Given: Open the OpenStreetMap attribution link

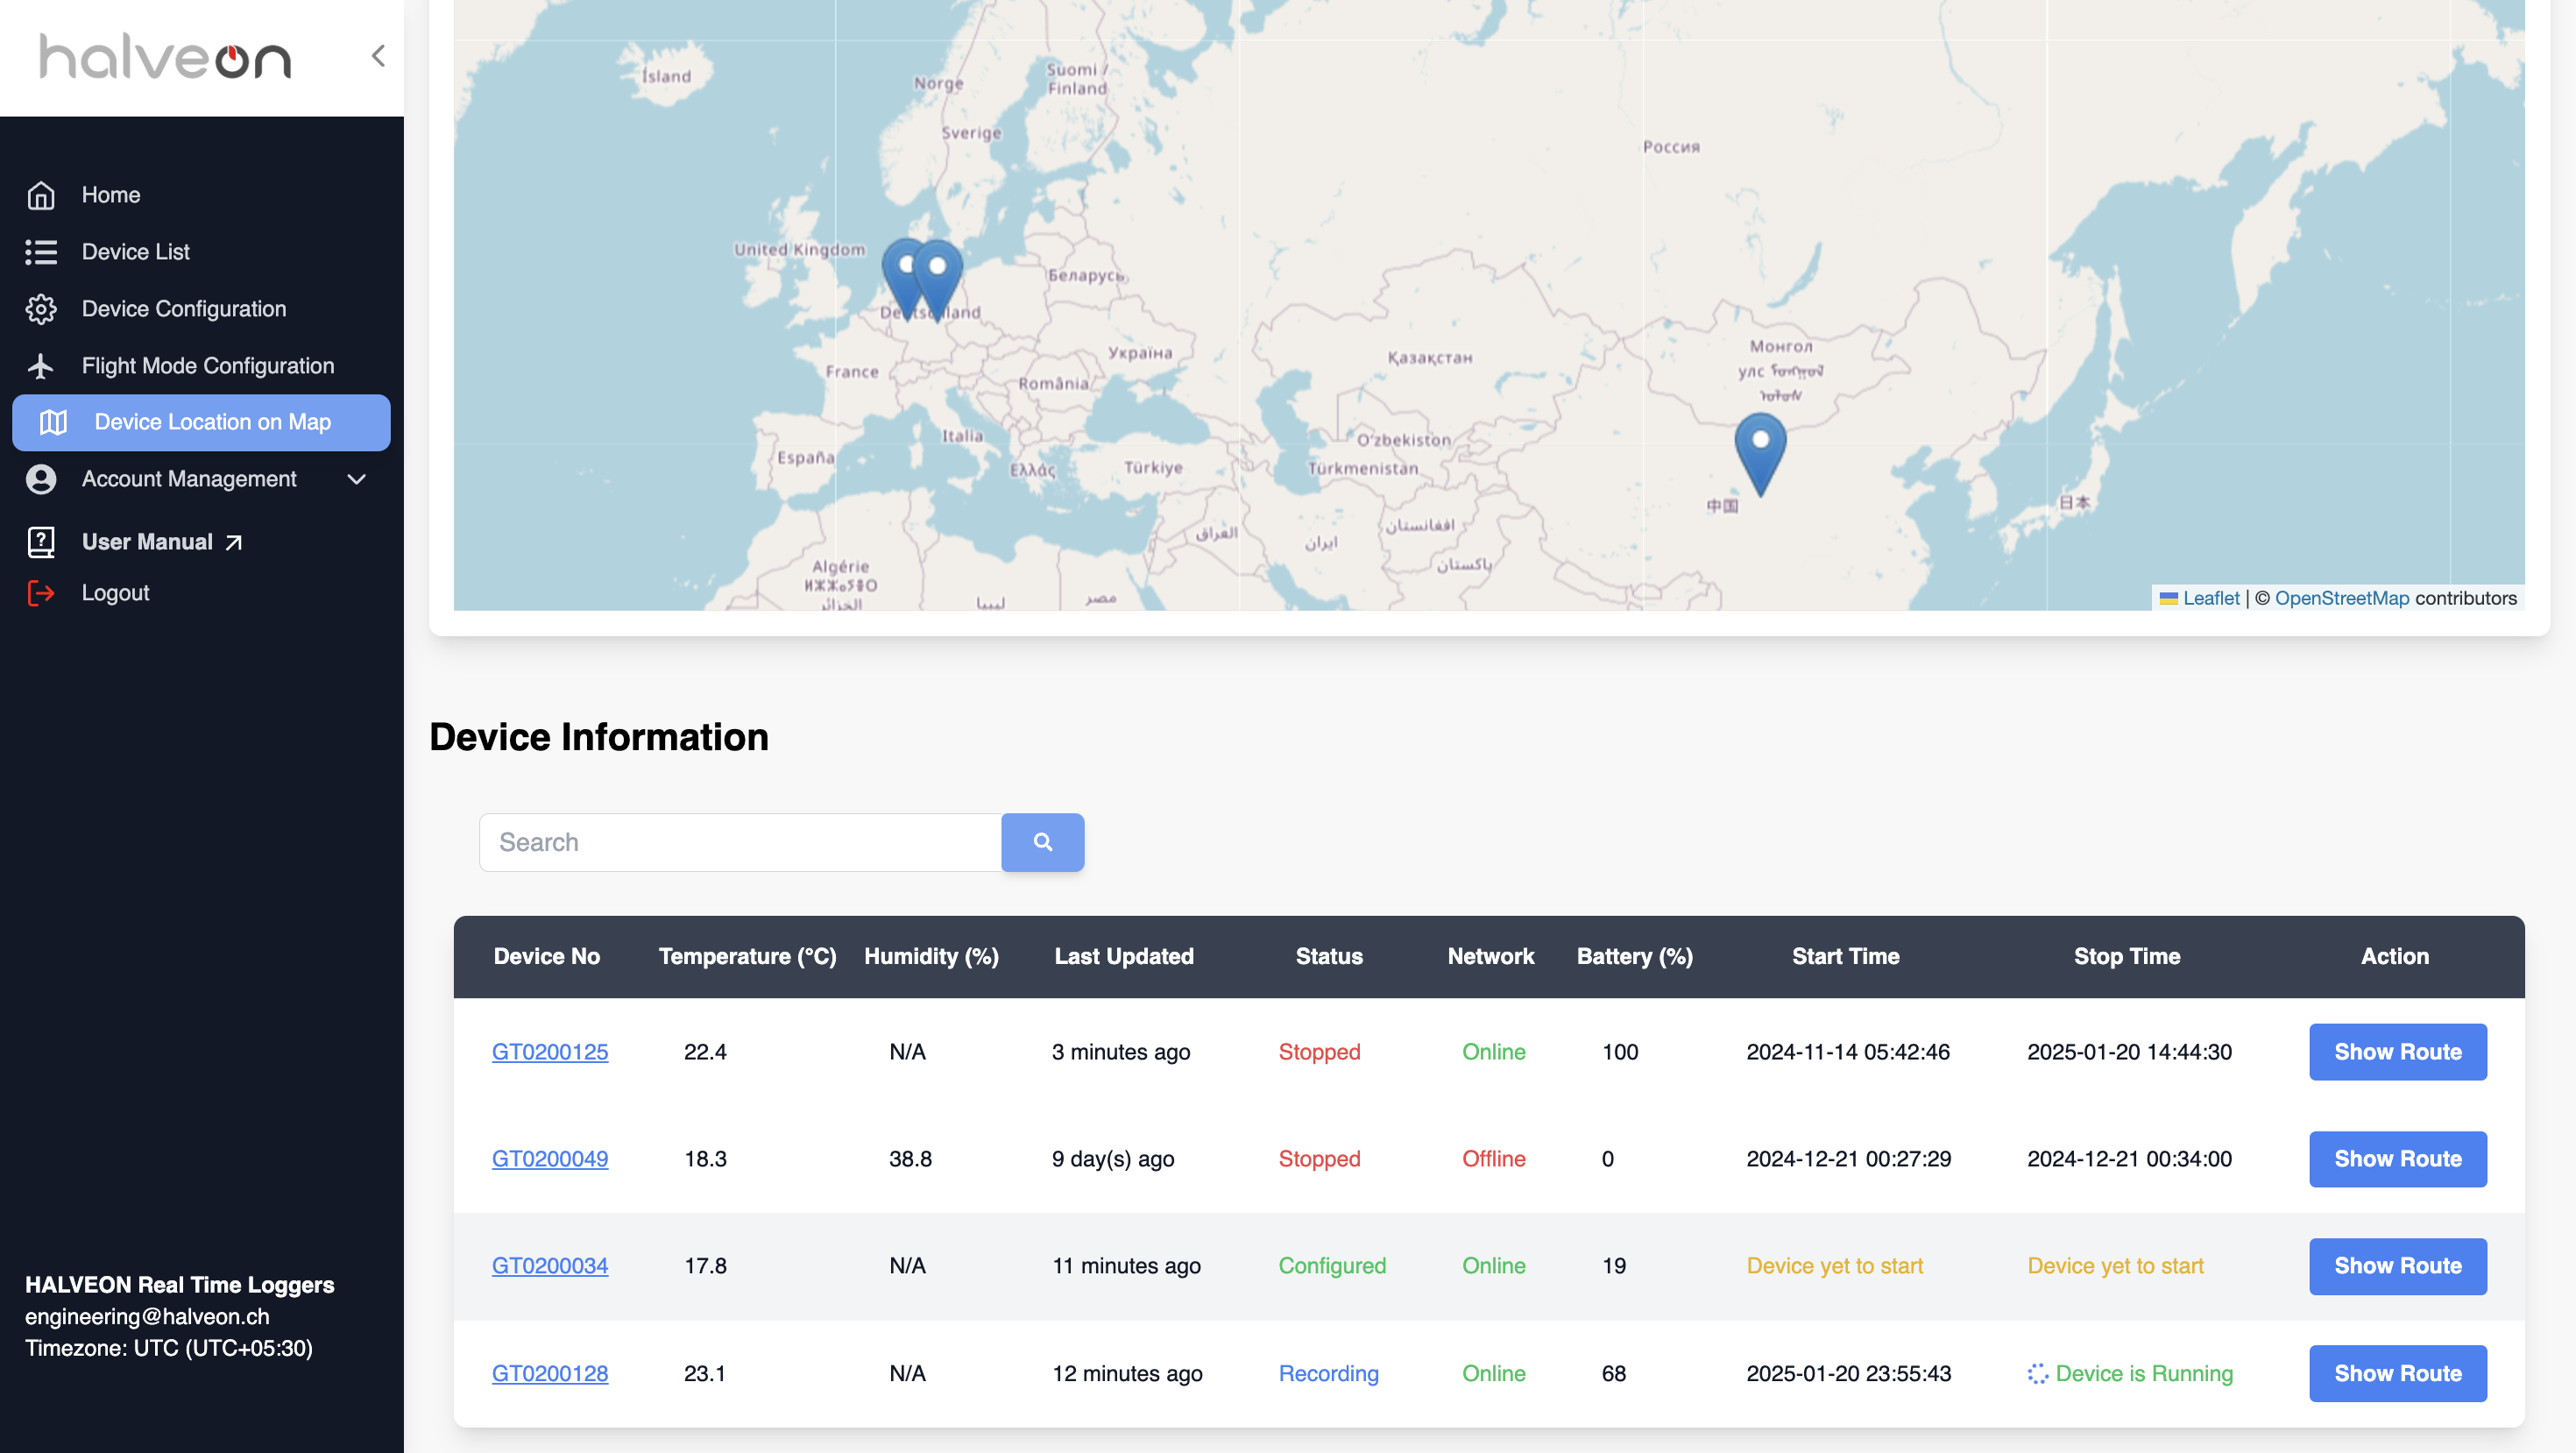Looking at the screenshot, I should [2341, 598].
